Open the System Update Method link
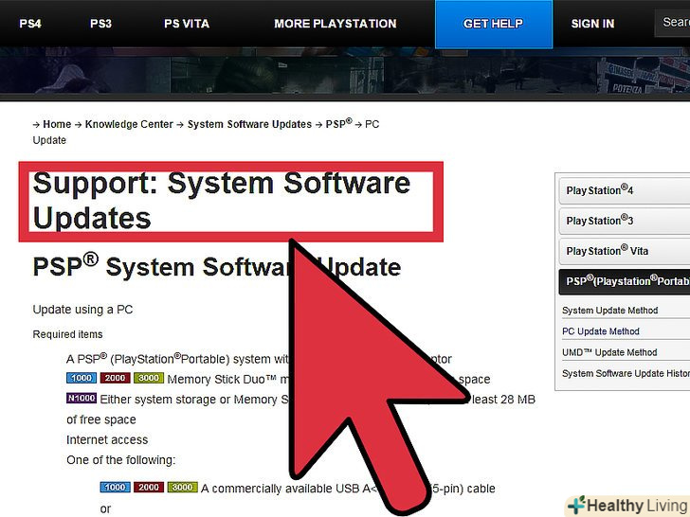 pos(610,311)
